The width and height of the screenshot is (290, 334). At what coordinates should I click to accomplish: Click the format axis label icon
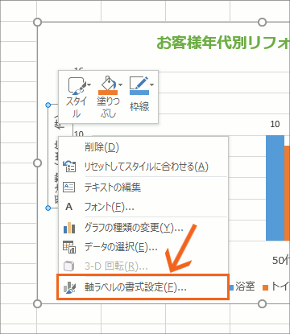[x=69, y=287]
